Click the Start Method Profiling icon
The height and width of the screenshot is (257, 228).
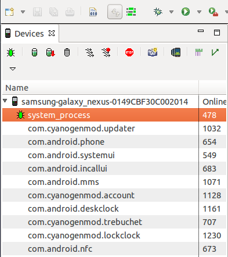[106, 52]
